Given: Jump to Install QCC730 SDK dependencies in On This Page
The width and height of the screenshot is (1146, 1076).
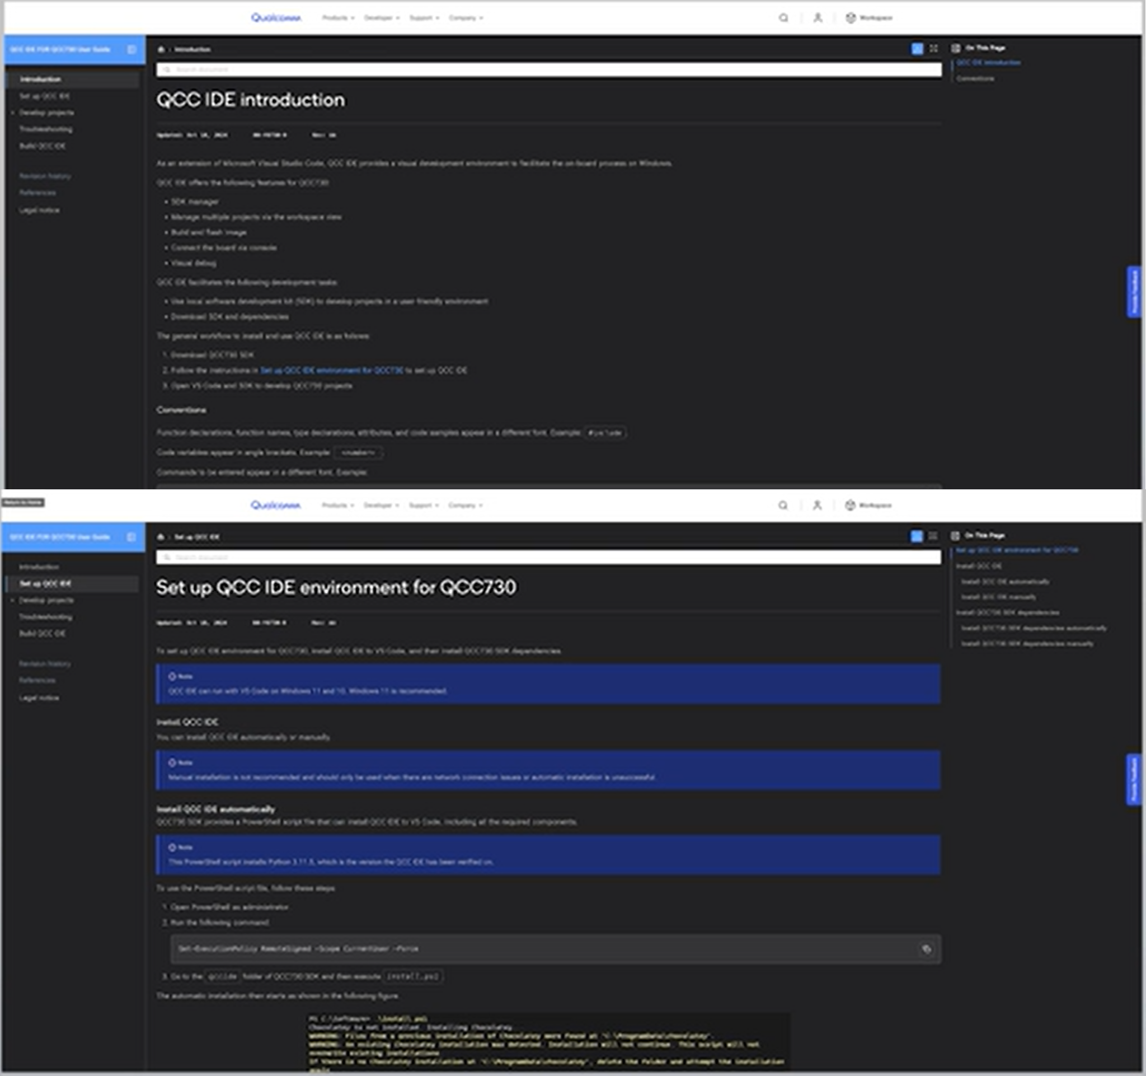Looking at the screenshot, I should tap(1008, 613).
